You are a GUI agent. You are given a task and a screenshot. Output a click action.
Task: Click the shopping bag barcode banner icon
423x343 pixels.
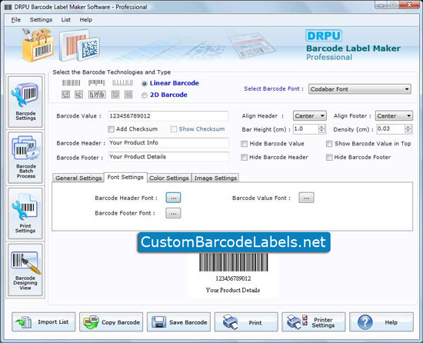tap(38, 45)
